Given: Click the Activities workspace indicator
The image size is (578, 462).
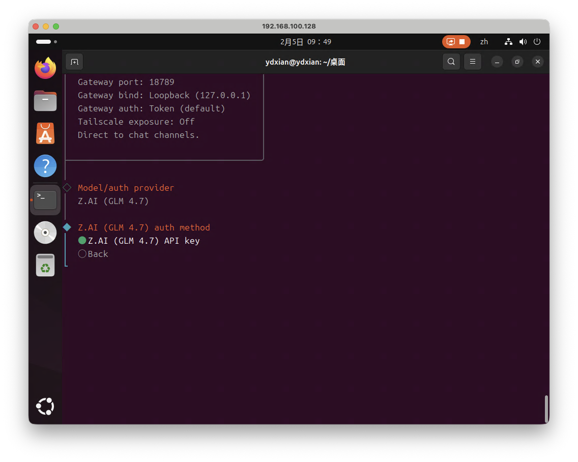Looking at the screenshot, I should pyautogui.click(x=46, y=42).
